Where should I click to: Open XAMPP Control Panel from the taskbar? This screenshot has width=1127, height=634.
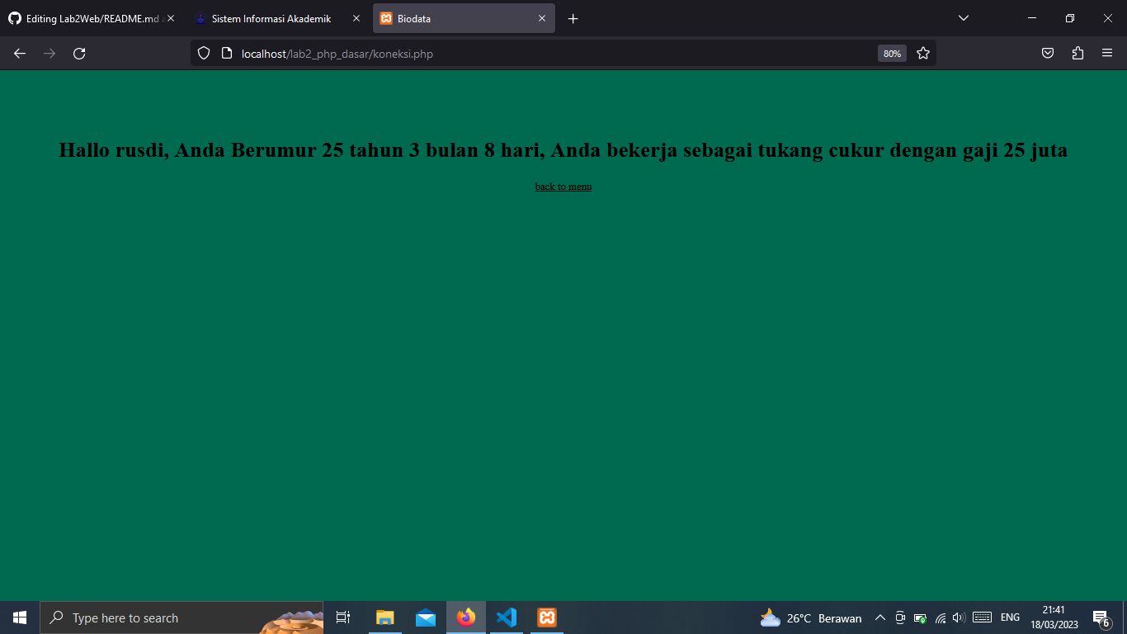[x=546, y=617]
